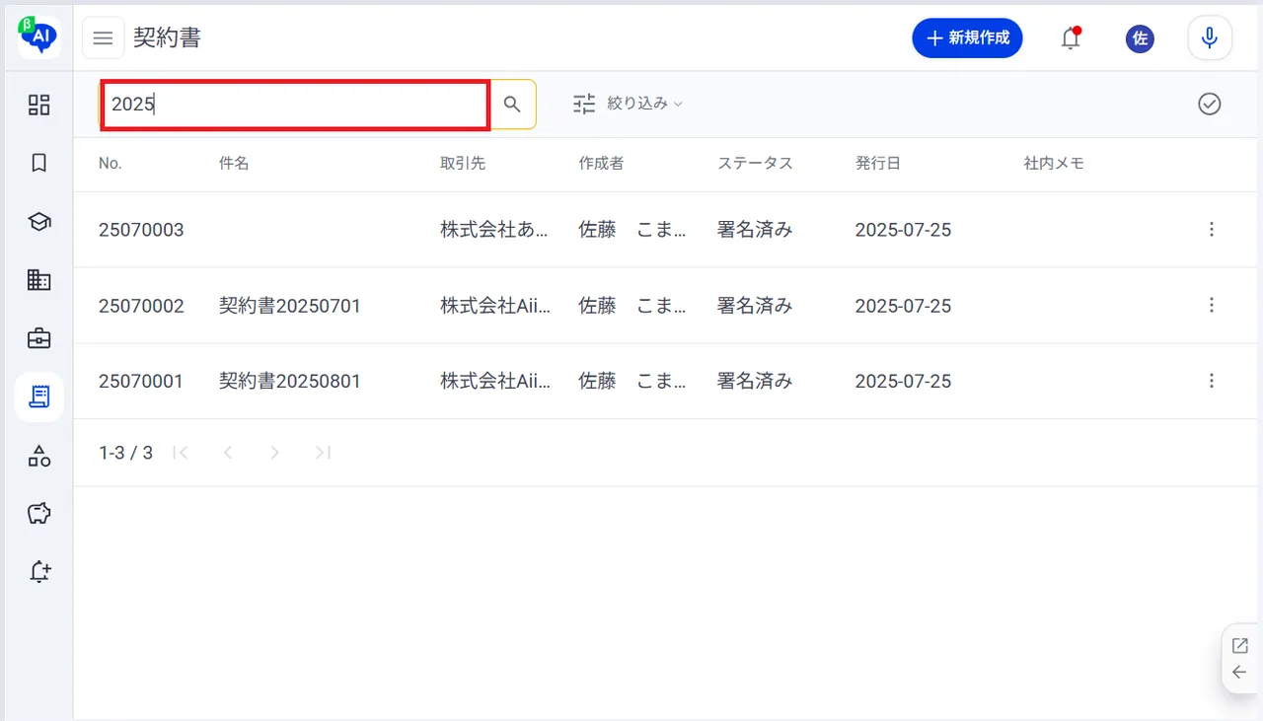
Task: Open the contract named 契約書20250801
Action: tap(290, 381)
